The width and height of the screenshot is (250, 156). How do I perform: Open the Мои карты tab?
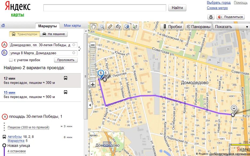tap(72, 26)
